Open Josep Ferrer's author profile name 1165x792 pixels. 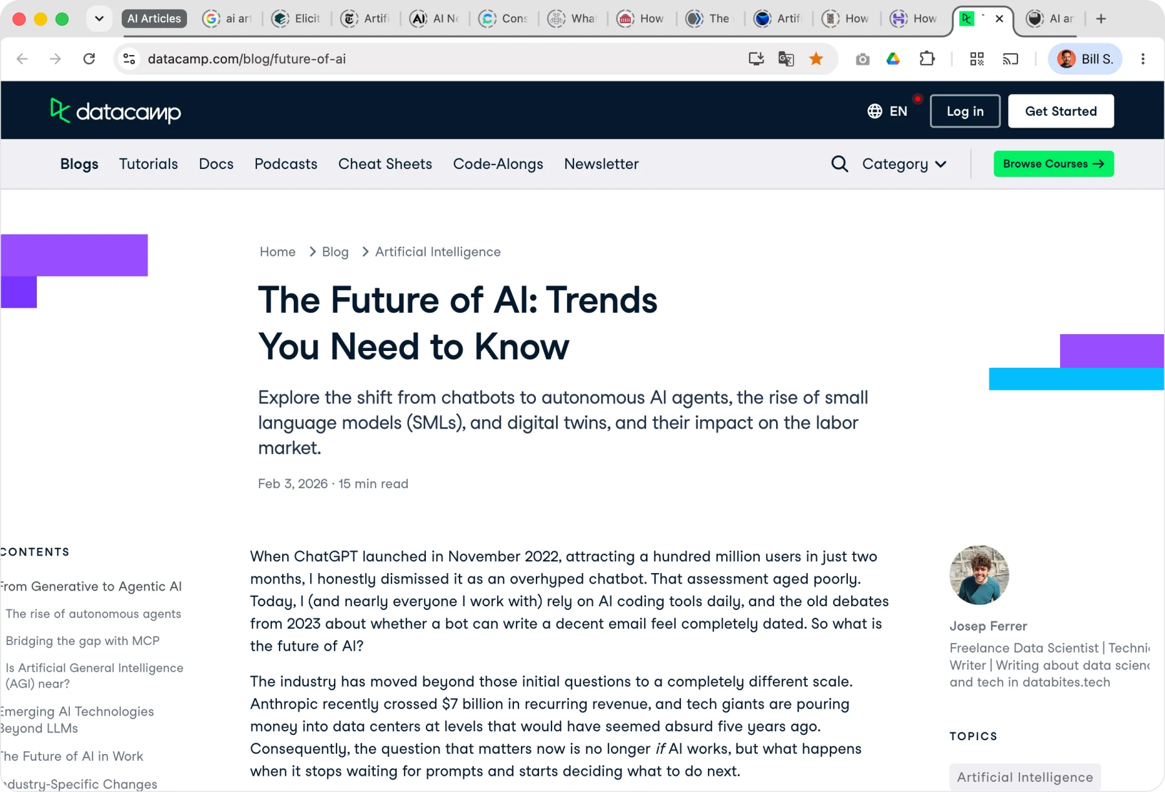click(x=988, y=626)
